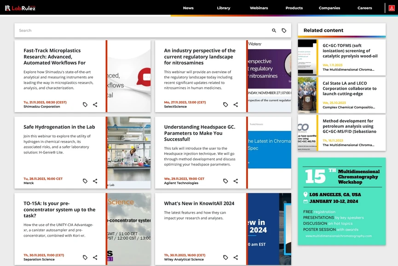The image size is (398, 266).
Task: Click the date Th, 16.11.2023 in related content
Action: [x=333, y=141]
